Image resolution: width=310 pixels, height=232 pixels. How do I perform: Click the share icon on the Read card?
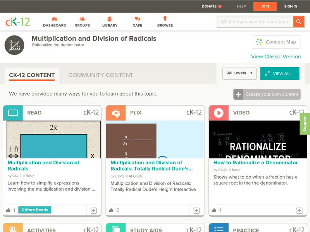pyautogui.click(x=93, y=210)
